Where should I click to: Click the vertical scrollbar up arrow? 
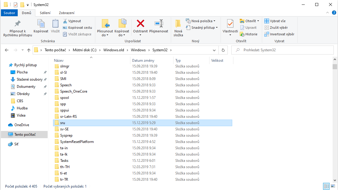(335, 59)
